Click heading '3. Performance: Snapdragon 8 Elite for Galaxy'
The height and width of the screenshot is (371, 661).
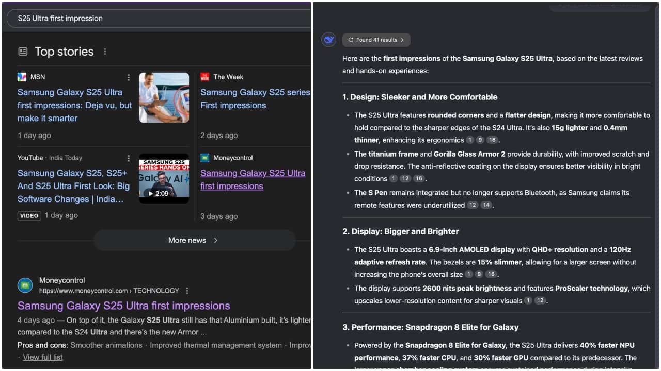431,327
